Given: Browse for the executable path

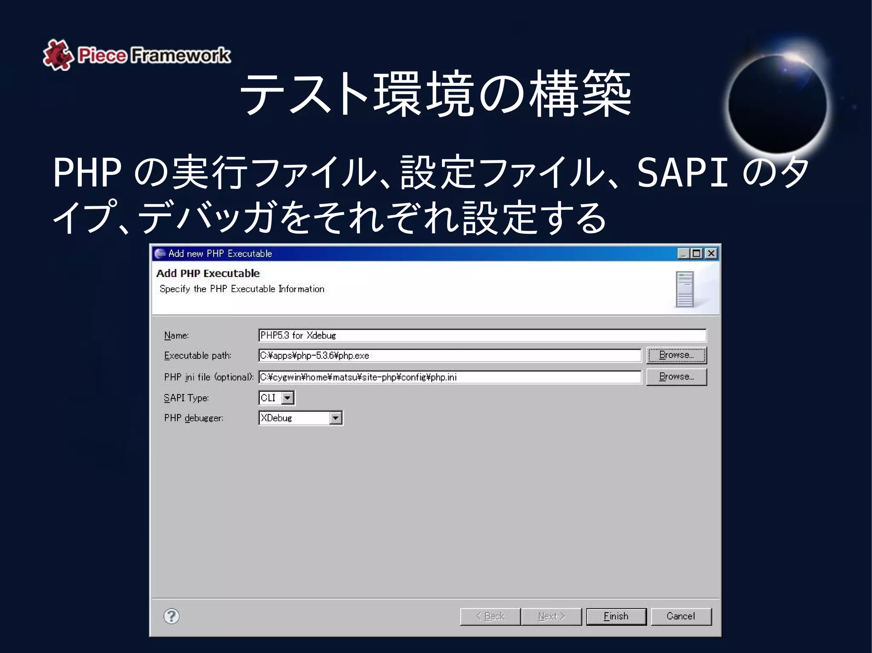Looking at the screenshot, I should tap(677, 355).
